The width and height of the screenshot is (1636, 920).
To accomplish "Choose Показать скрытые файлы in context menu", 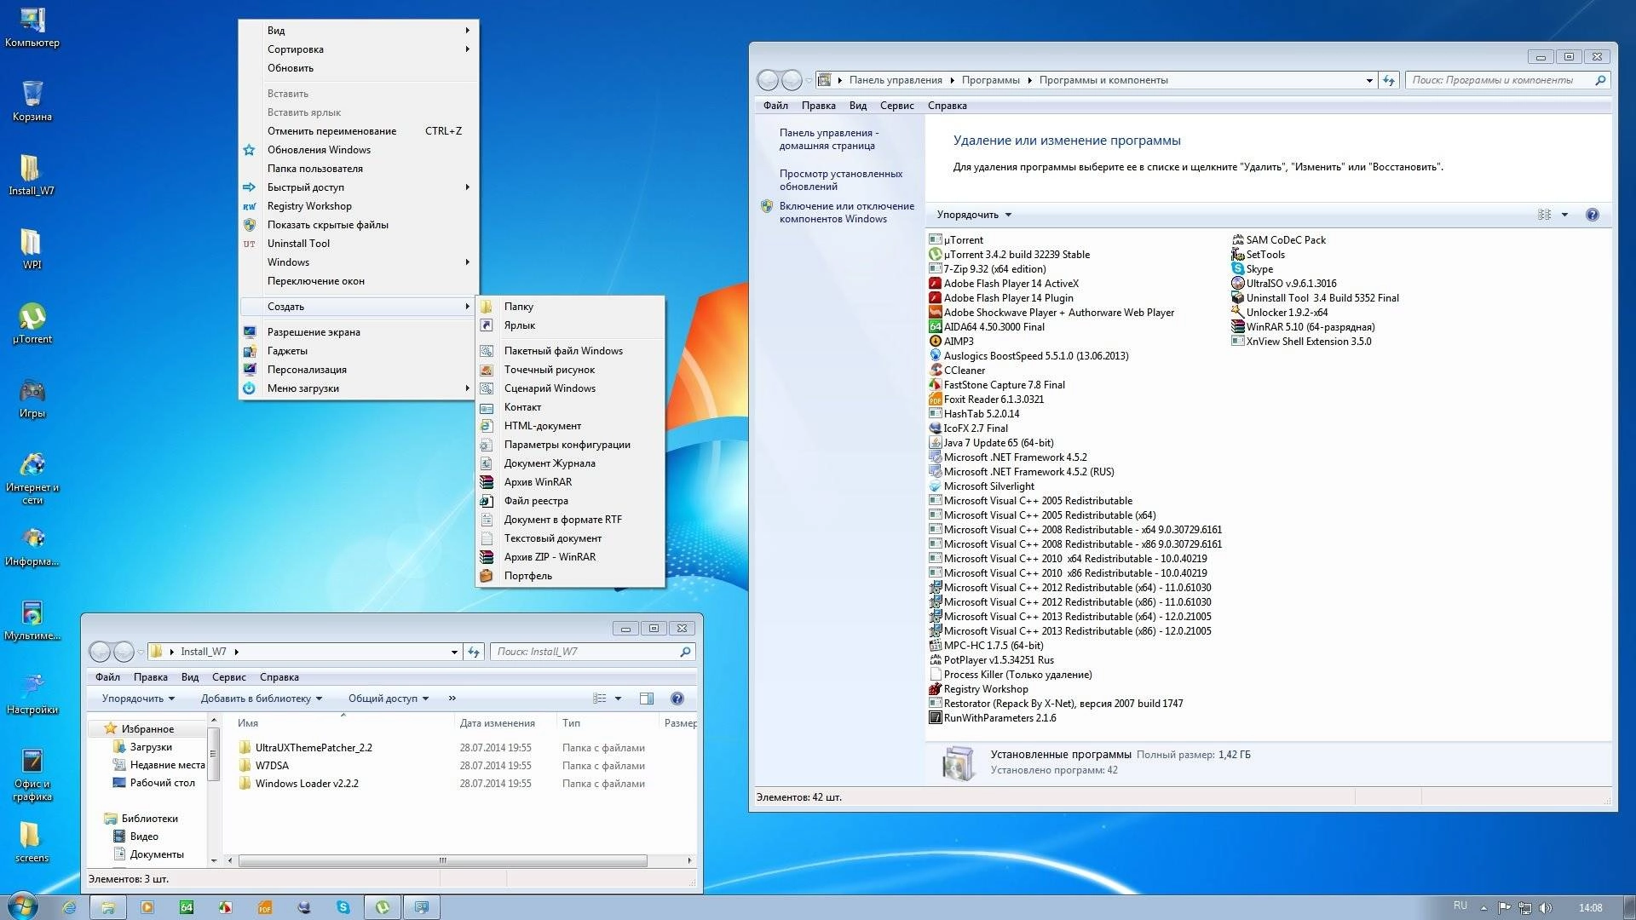I will point(358,225).
